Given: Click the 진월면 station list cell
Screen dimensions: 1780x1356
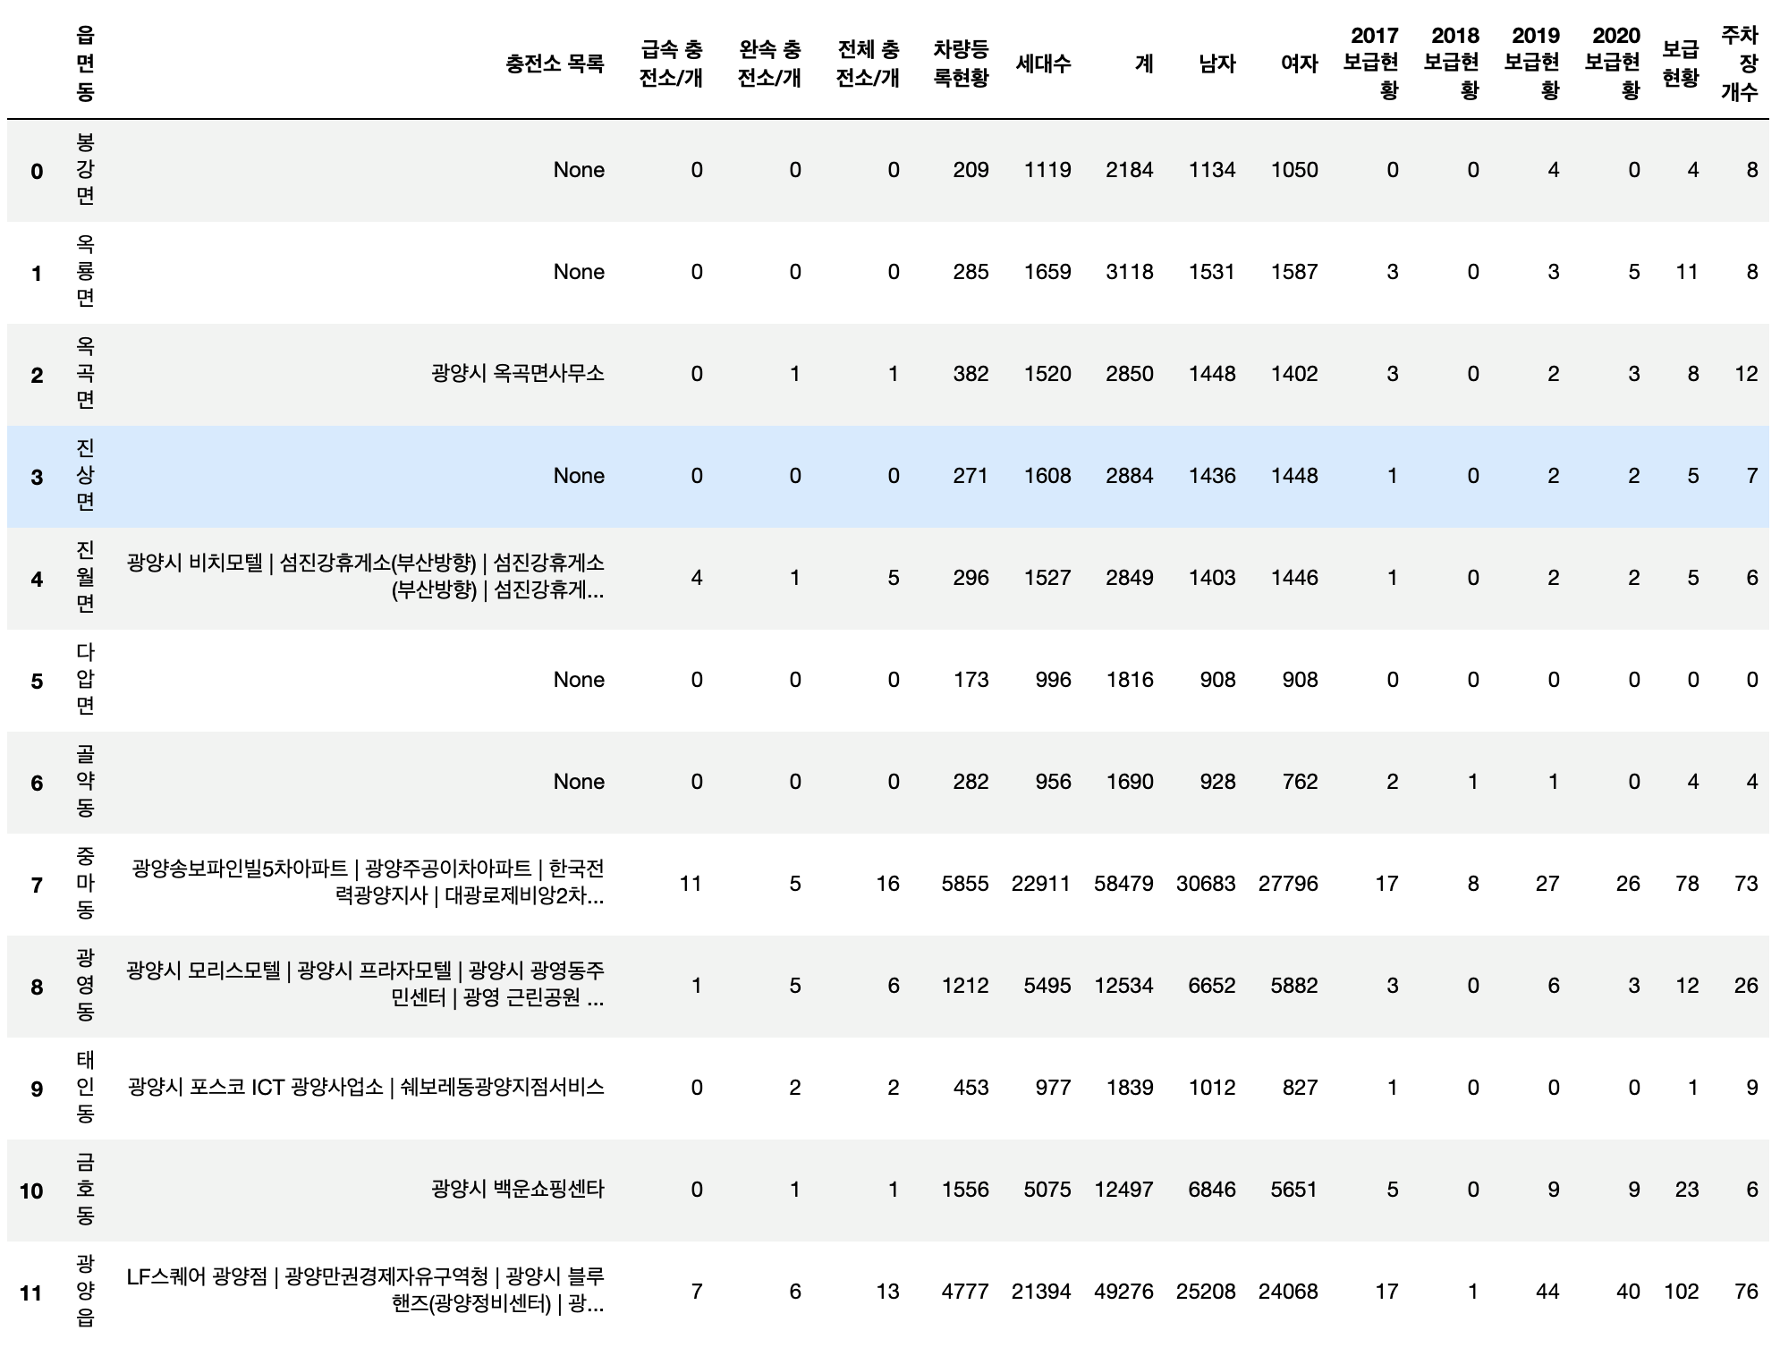Looking at the screenshot, I should (366, 577).
